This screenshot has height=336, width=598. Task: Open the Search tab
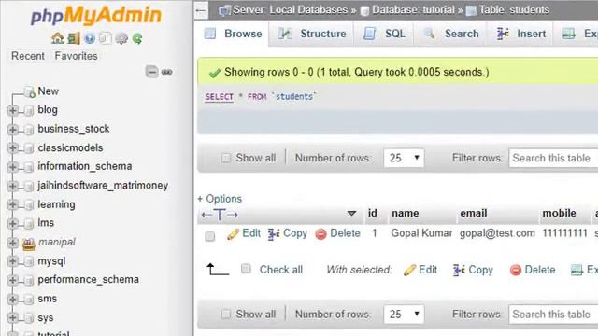coord(450,34)
